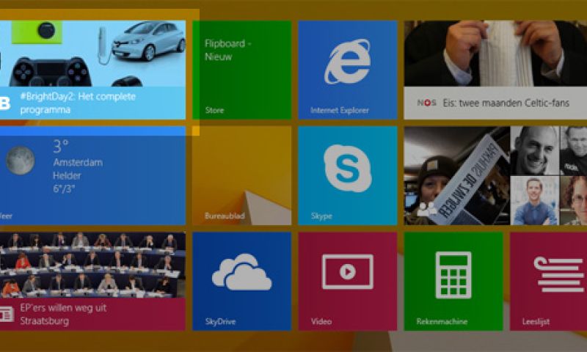Open EP'ers willen weg uit Straatsburg tile
The width and height of the screenshot is (587, 352).
point(92,281)
